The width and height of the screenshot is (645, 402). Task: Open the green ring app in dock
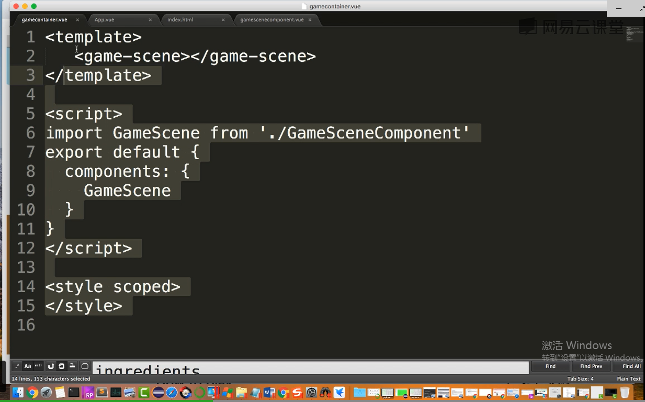point(199,393)
